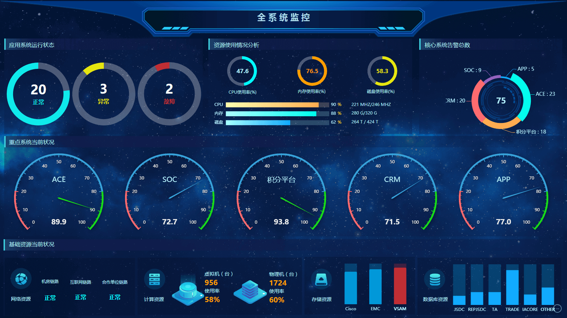Click the virtual machine count 956
The width and height of the screenshot is (567, 318).
point(211,283)
